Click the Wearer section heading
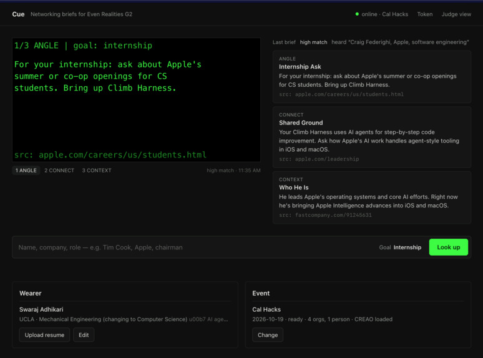The height and width of the screenshot is (358, 483). 30,293
